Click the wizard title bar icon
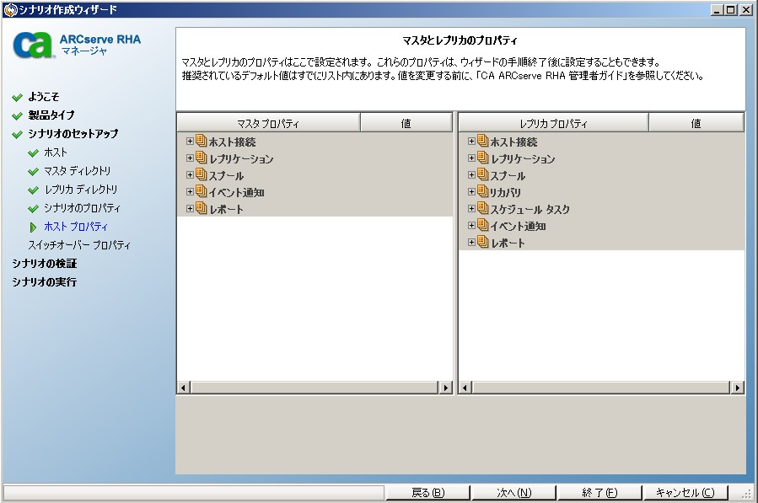The height and width of the screenshot is (503, 758). click(10, 9)
